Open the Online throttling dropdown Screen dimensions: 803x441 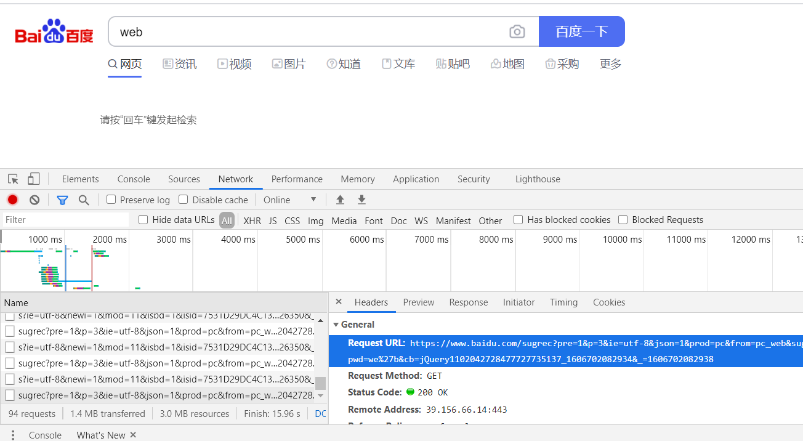tap(290, 200)
